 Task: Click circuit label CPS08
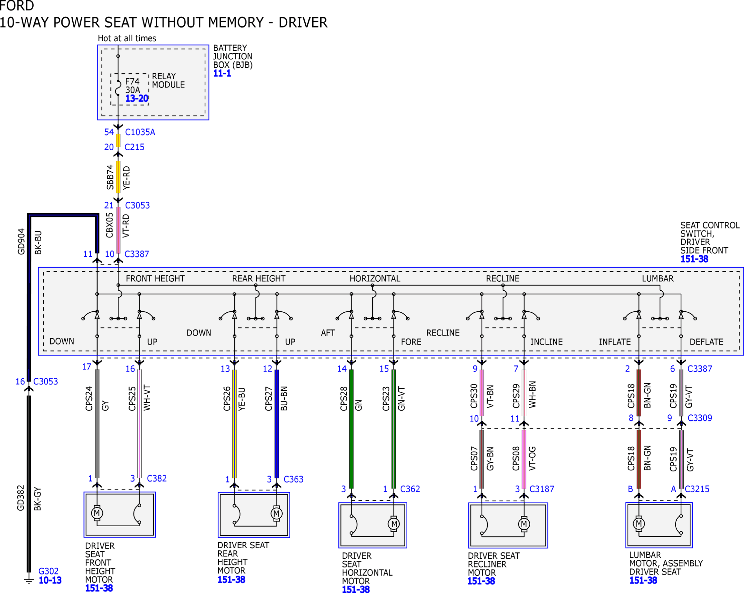coord(516,459)
